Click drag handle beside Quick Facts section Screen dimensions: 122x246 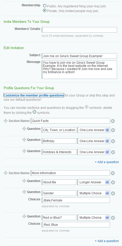[6, 121]
